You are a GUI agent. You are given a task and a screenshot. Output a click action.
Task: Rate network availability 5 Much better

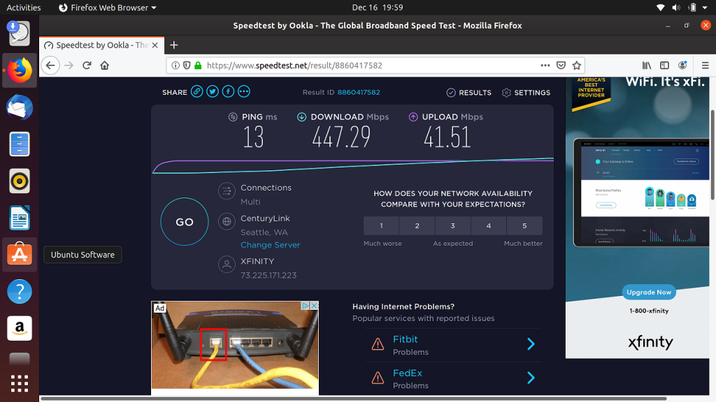[524, 225]
